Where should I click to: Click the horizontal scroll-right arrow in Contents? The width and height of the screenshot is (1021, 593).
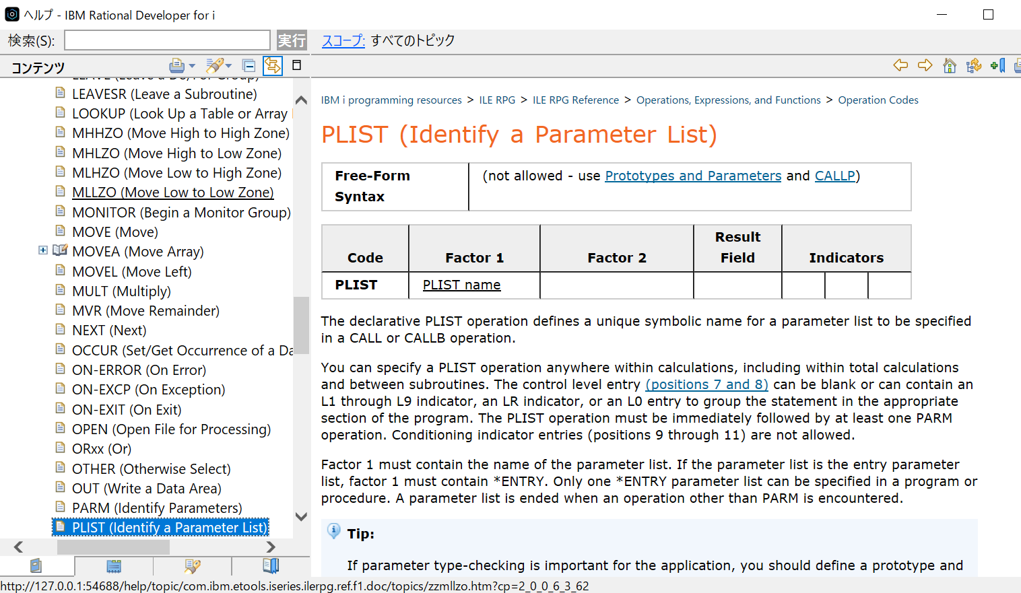click(271, 547)
